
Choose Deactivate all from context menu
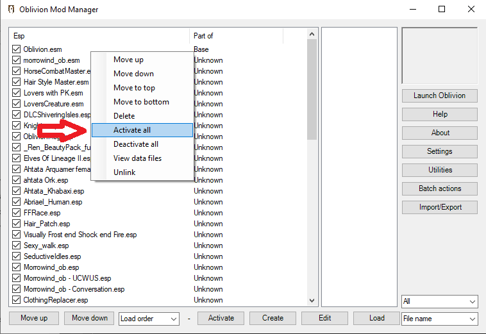(136, 144)
